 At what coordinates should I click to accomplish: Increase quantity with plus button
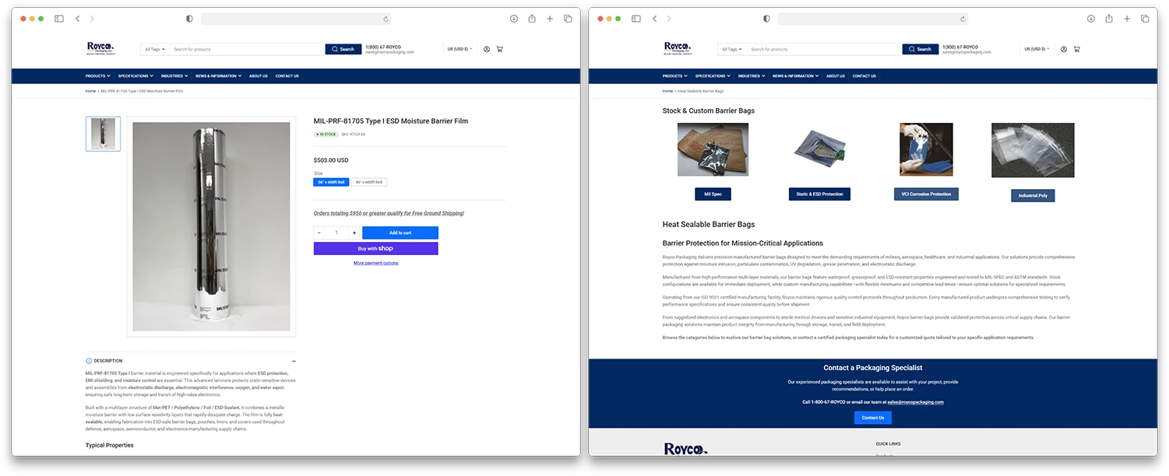pos(354,233)
